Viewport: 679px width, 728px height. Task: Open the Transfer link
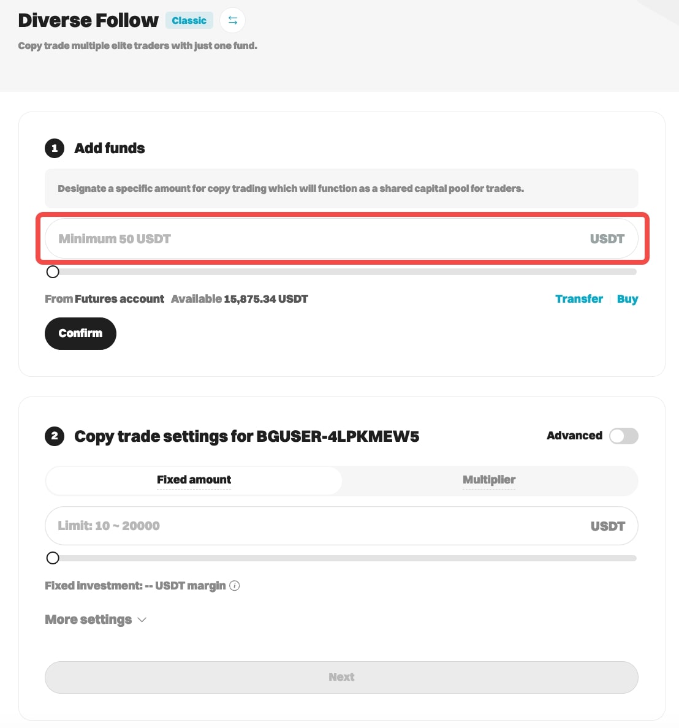pyautogui.click(x=578, y=299)
